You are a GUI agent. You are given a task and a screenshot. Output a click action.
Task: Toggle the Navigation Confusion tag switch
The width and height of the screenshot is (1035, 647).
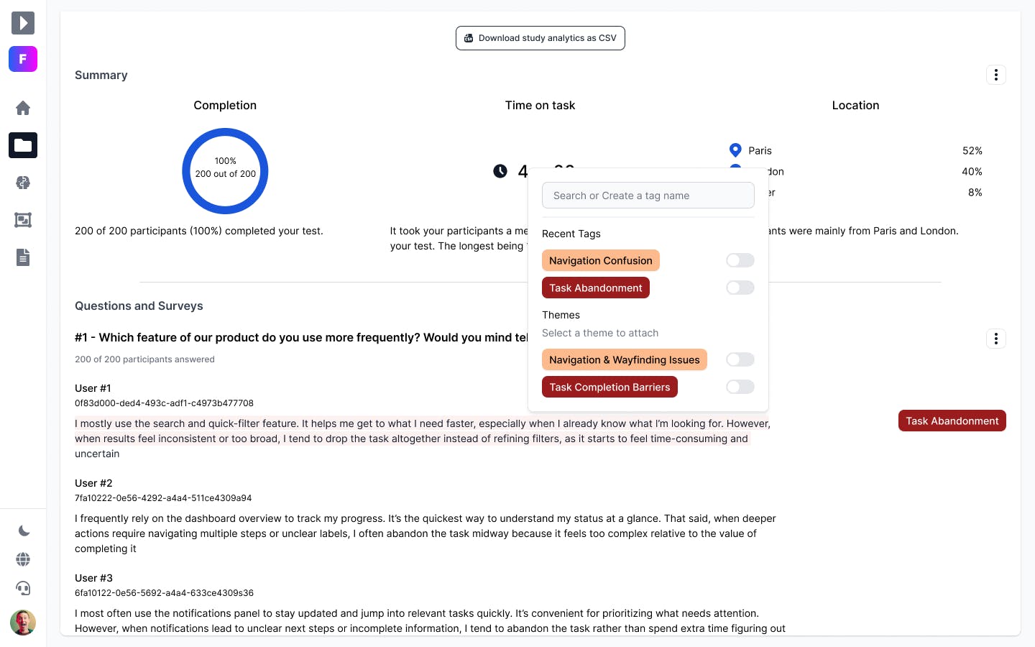[x=740, y=260]
